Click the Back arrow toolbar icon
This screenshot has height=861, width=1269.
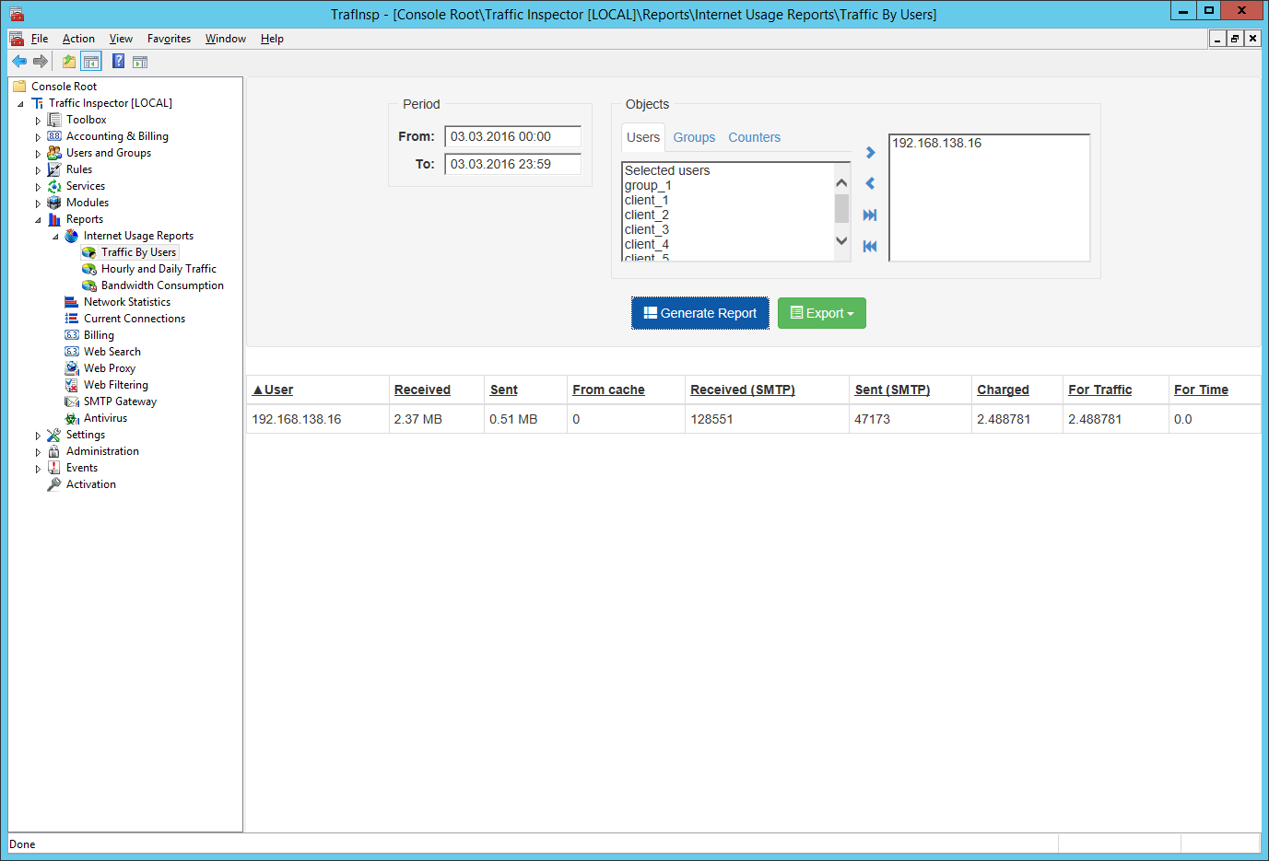[19, 62]
